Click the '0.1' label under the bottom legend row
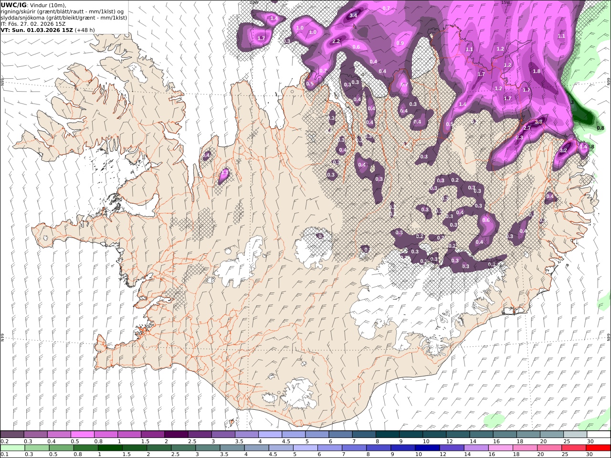 [x=4, y=455]
